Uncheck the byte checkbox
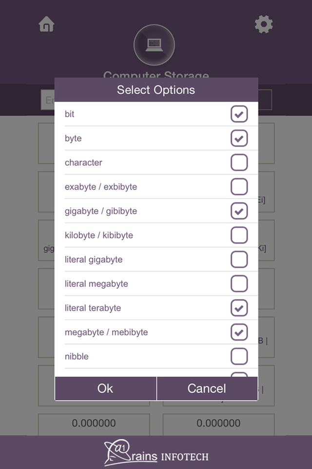This screenshot has width=312, height=469. coord(239,138)
